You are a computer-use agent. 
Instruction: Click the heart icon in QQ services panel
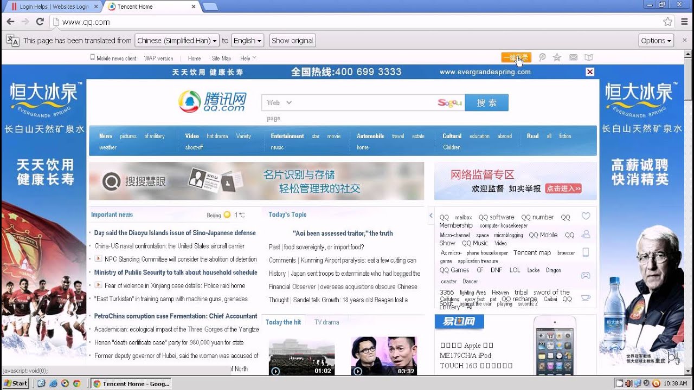(x=586, y=216)
